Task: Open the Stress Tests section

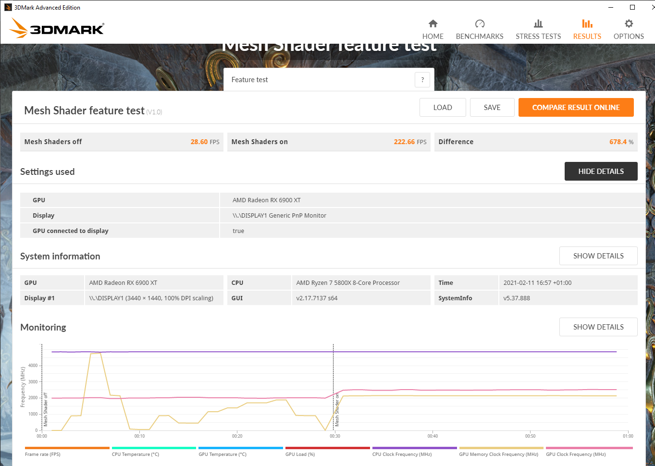Action: point(538,30)
